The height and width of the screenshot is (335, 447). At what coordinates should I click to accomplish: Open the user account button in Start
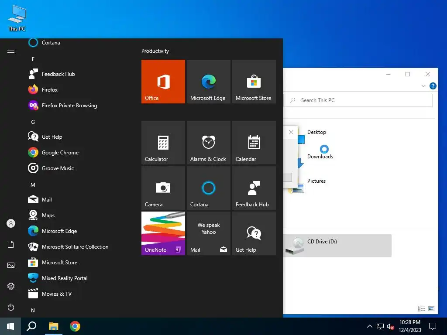(11, 223)
